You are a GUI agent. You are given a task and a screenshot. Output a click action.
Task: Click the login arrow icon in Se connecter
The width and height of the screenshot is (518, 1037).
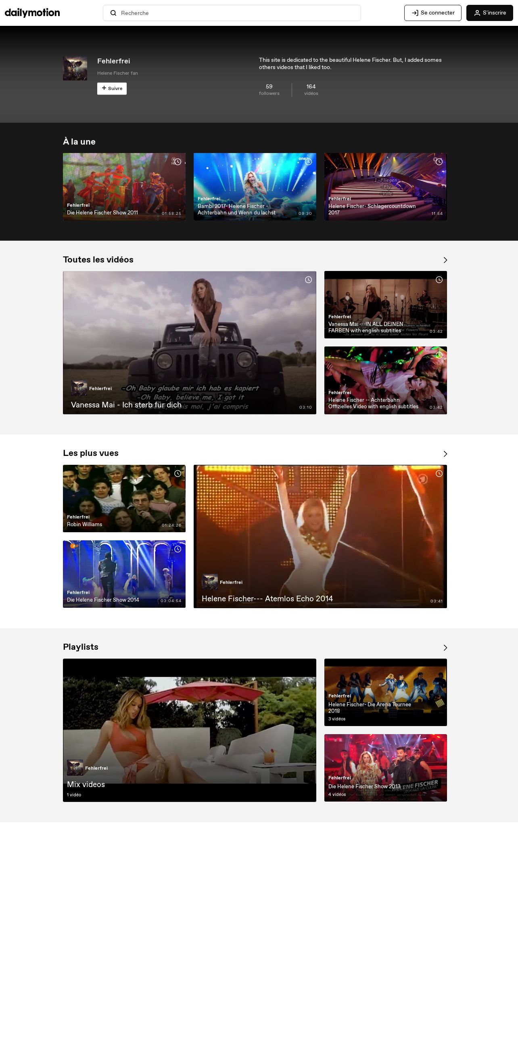click(415, 13)
